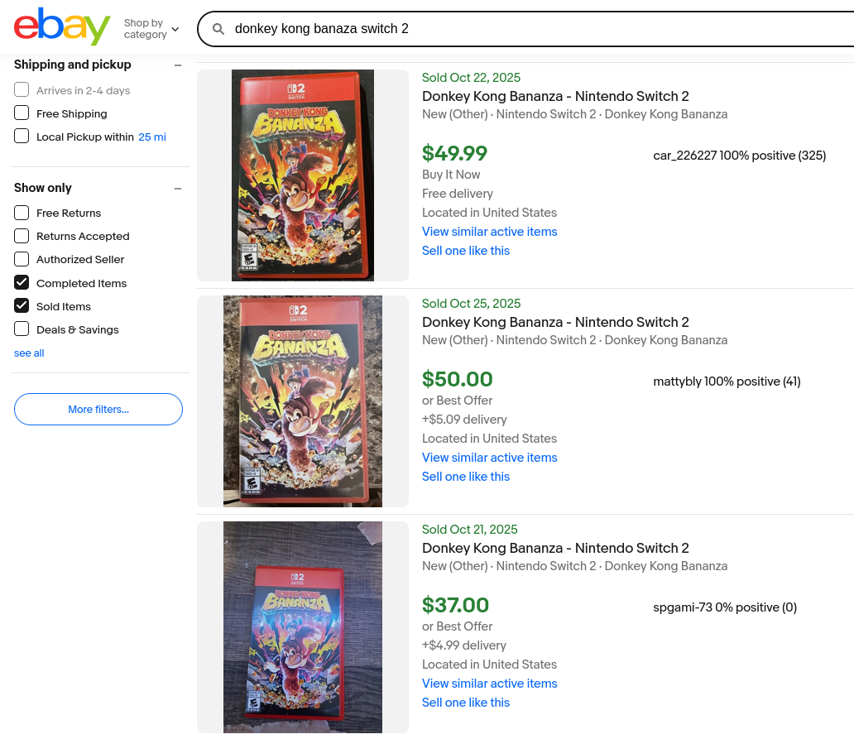The height and width of the screenshot is (739, 854).
Task: Open the $37.00 listing thumbnail image
Action: pyautogui.click(x=303, y=627)
